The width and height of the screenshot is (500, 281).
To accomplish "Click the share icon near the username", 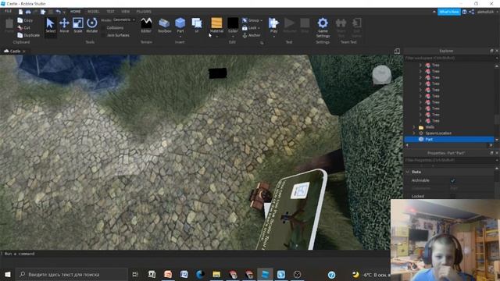I will 472,12.
